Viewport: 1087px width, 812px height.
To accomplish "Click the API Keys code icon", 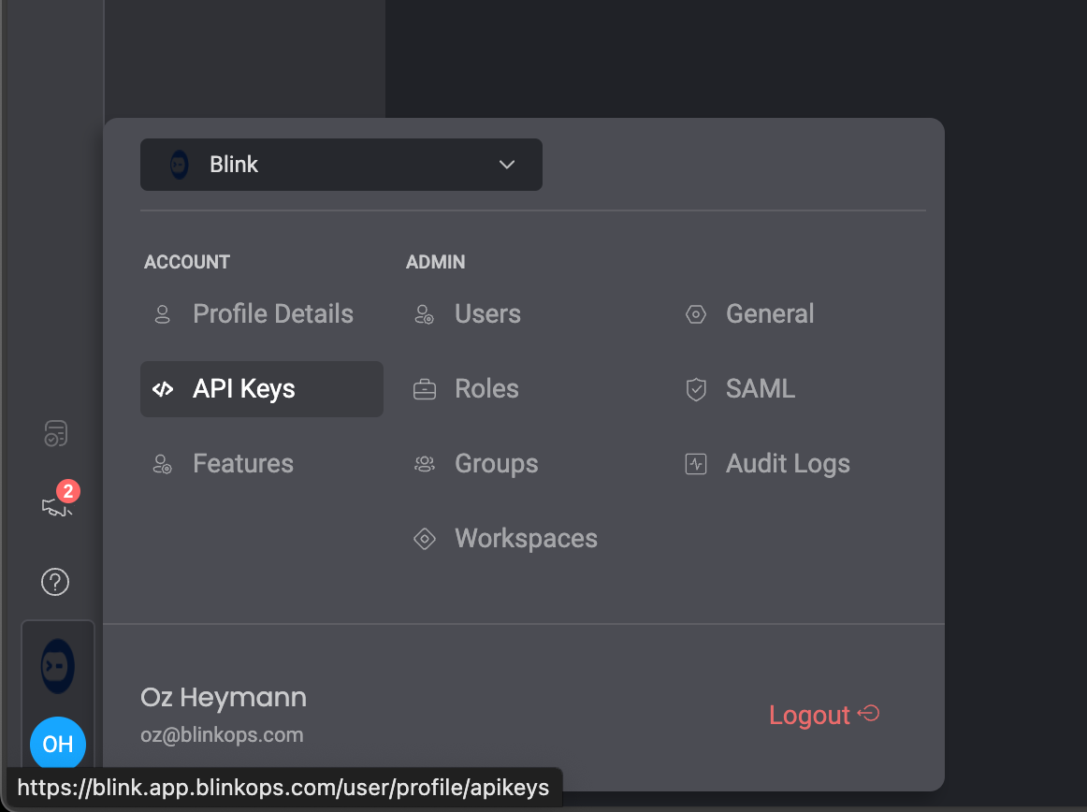I will pos(163,389).
